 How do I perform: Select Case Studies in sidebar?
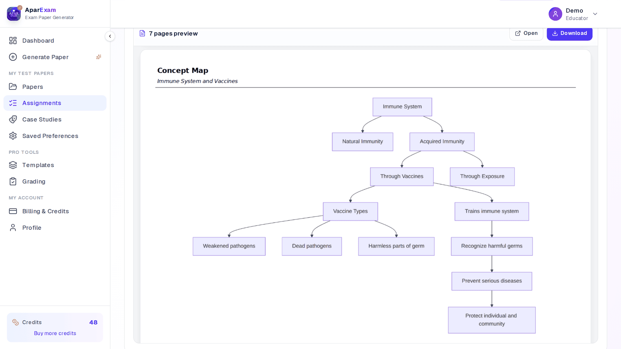click(55, 120)
